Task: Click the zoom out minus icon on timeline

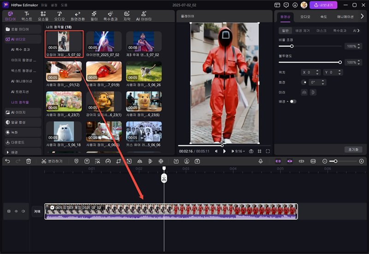Action: pos(325,161)
